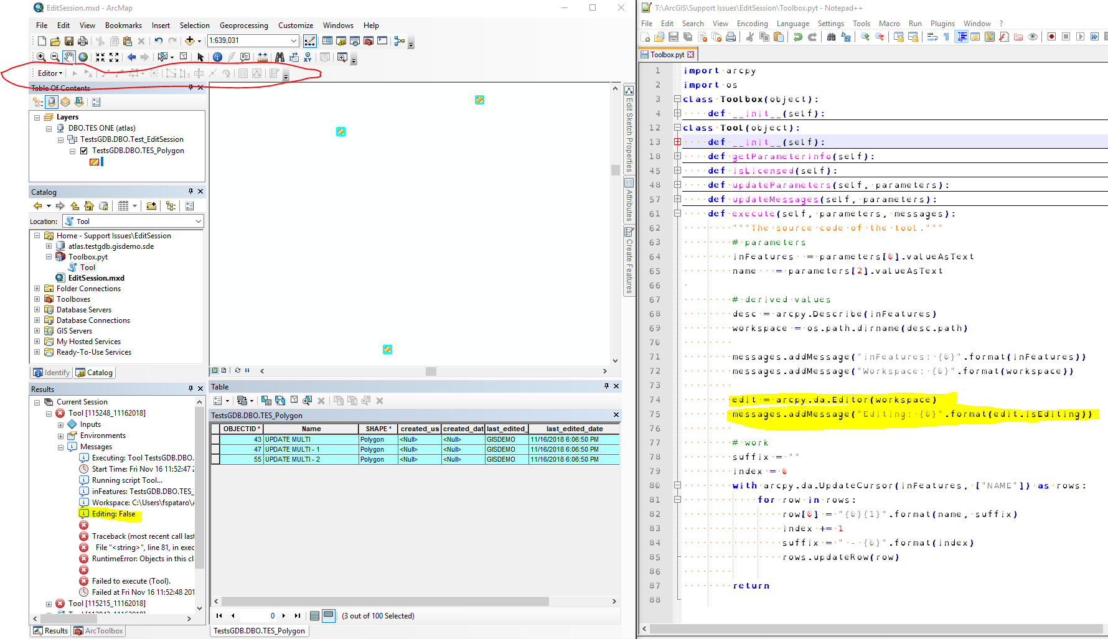Click the Save icon in ArcMap toolbar

point(69,41)
